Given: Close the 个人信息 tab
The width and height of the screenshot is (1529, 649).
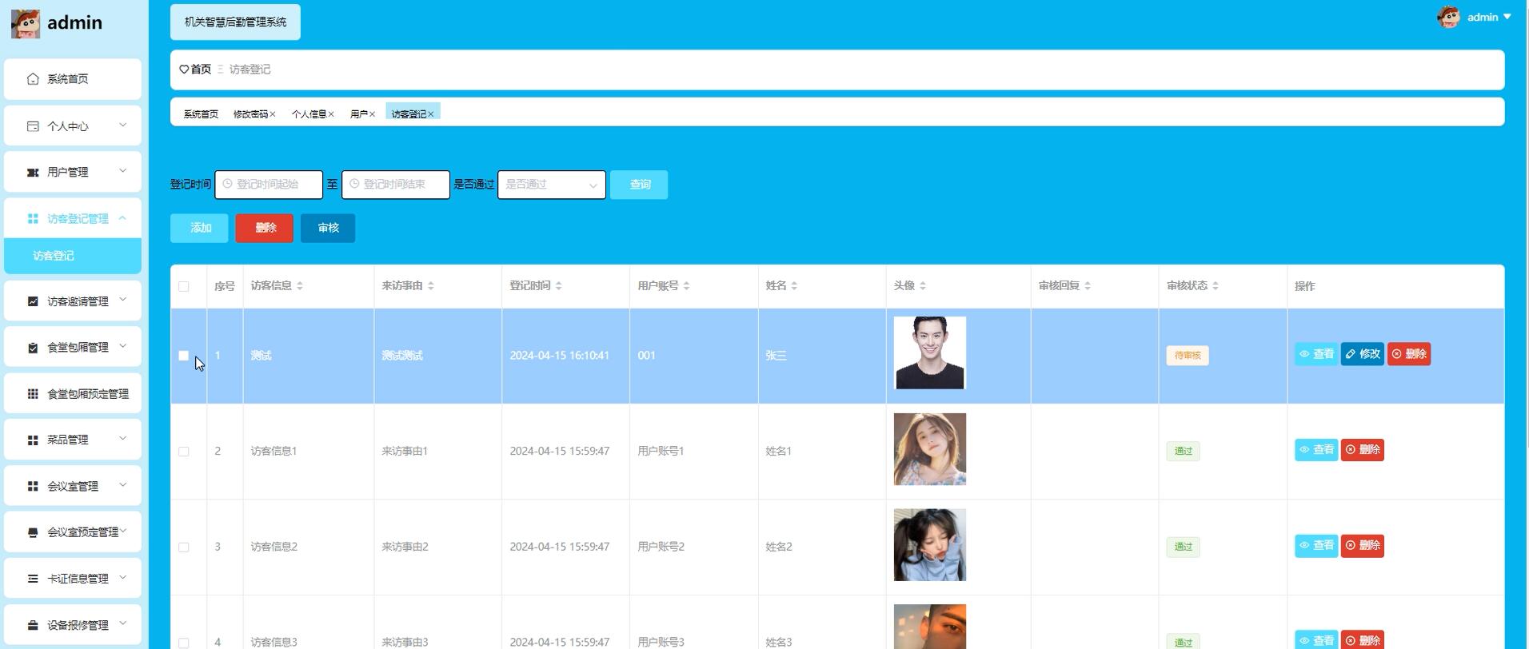Looking at the screenshot, I should (331, 114).
